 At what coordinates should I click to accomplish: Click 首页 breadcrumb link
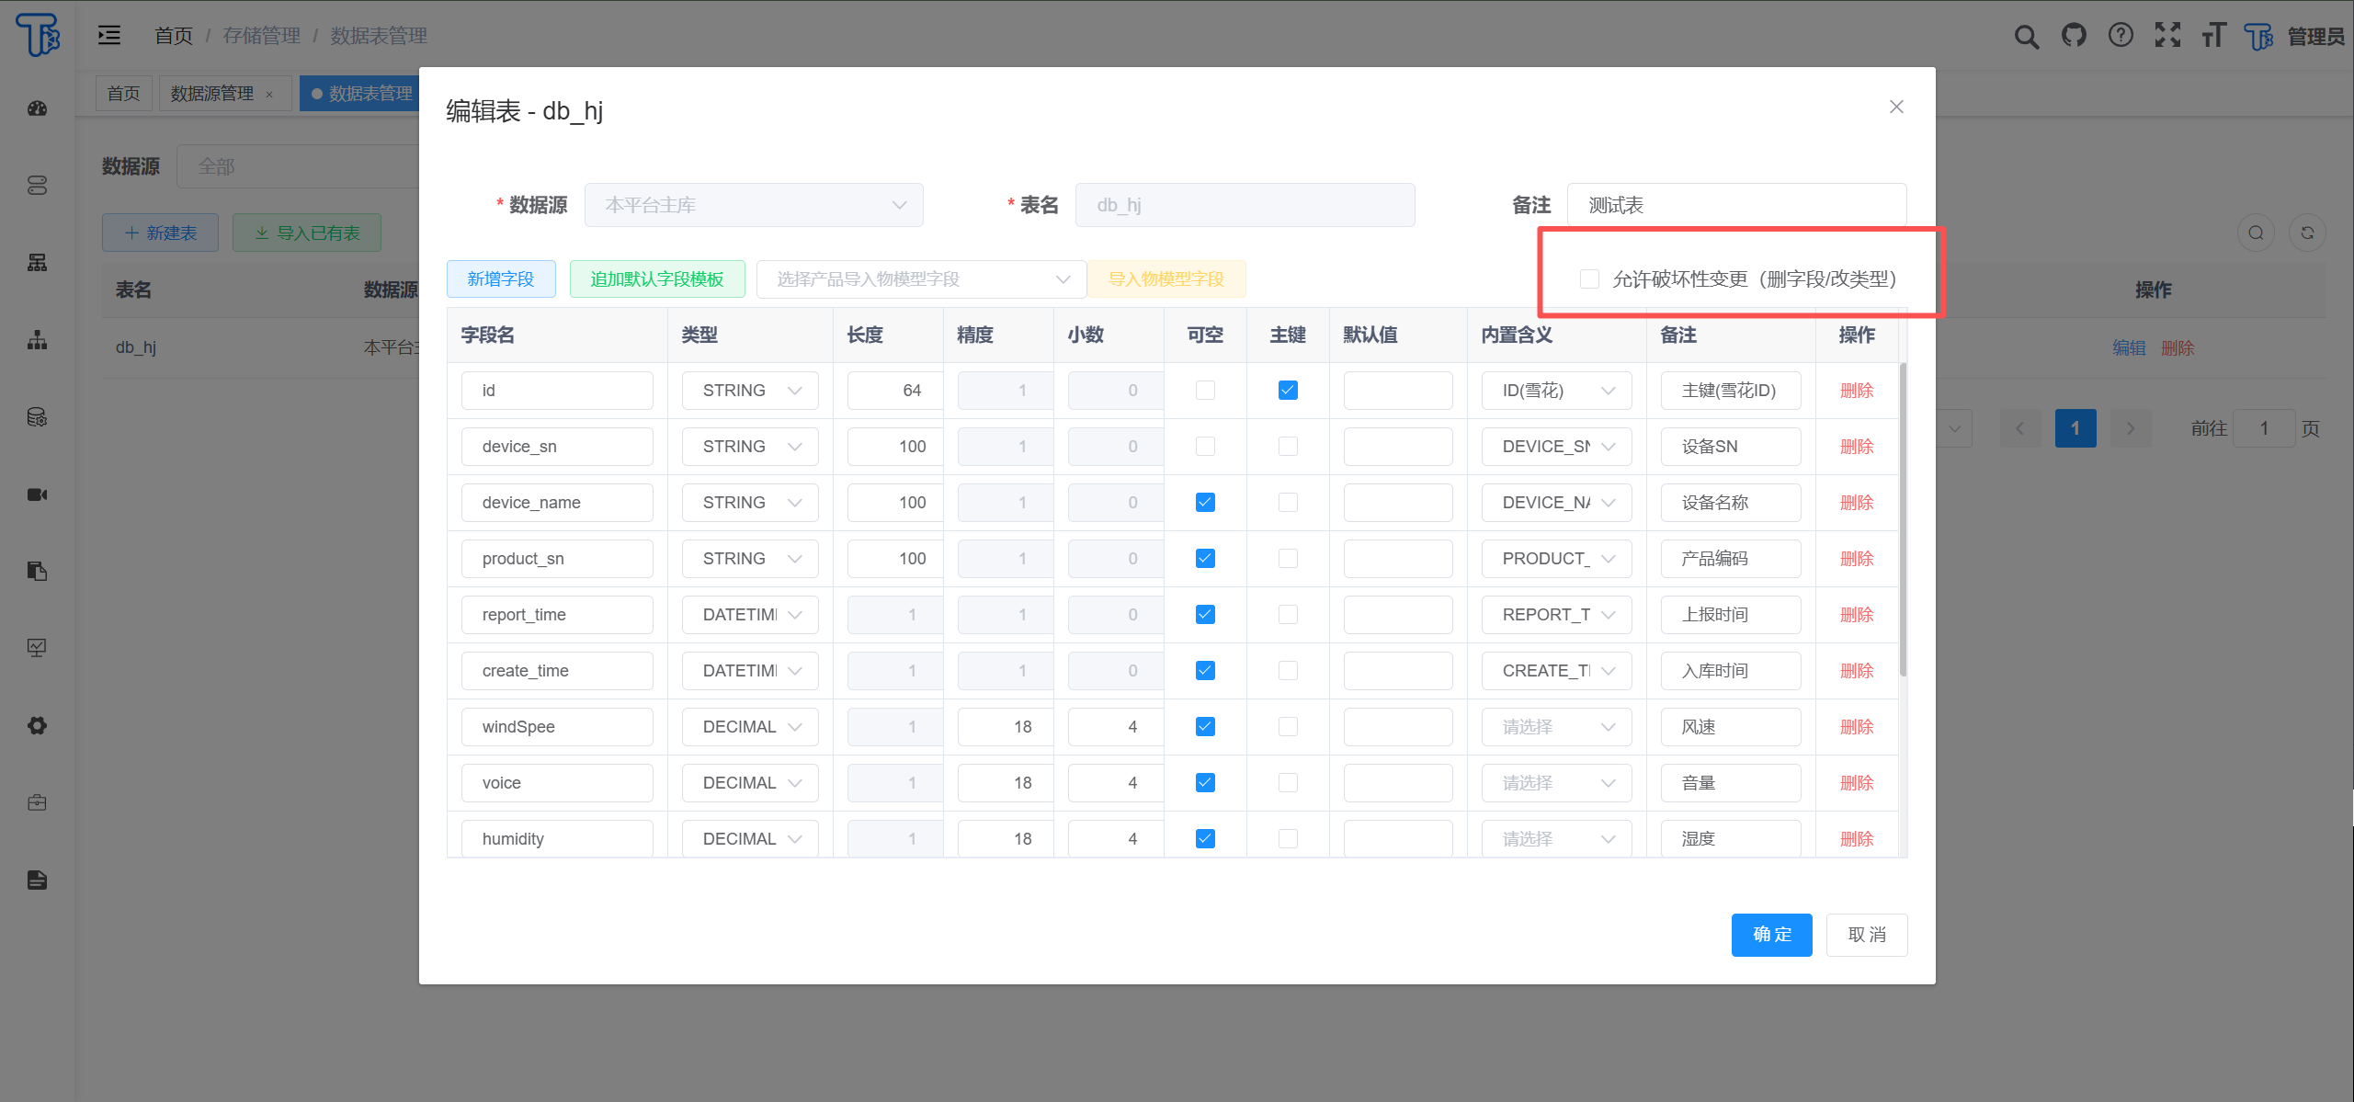(x=174, y=36)
